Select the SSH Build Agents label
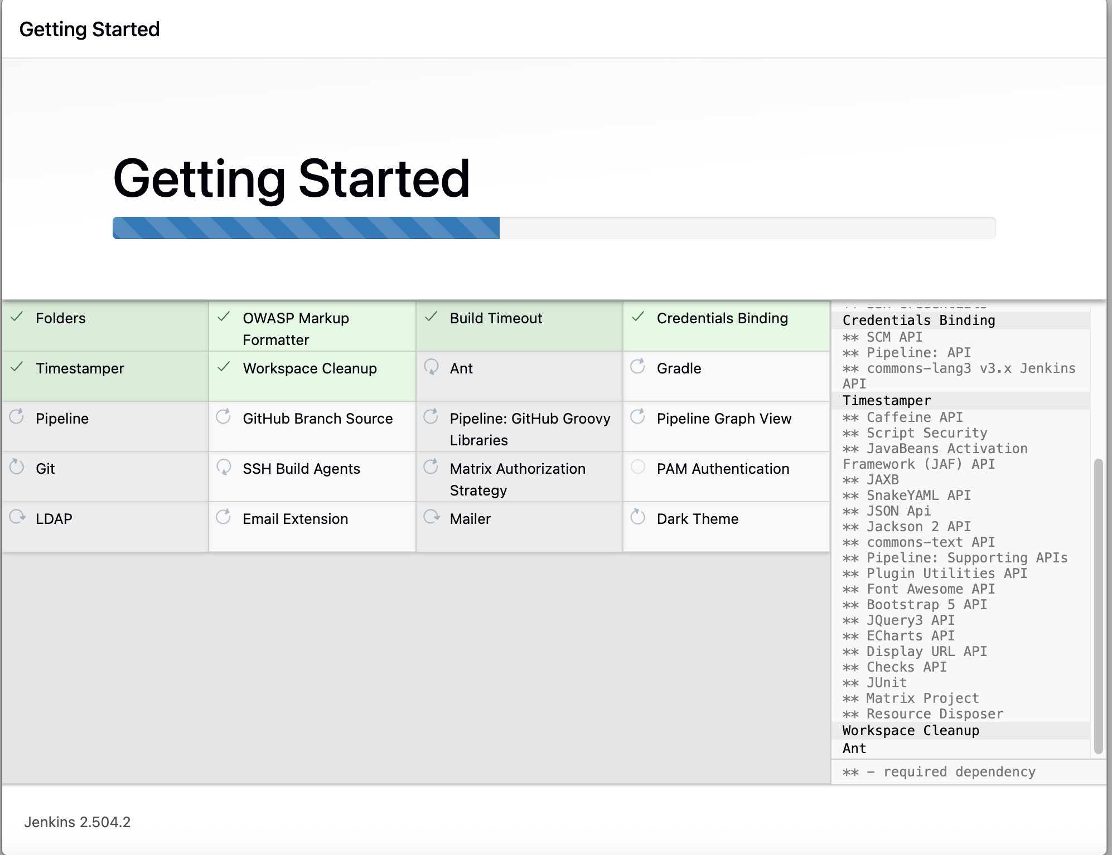Image resolution: width=1112 pixels, height=855 pixels. click(x=302, y=469)
